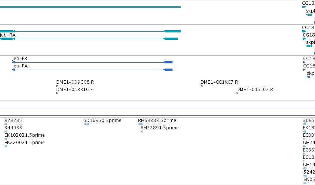Click the arrow glyph under the EN05 label
This screenshot has height=185, width=315.
coord(305,183)
